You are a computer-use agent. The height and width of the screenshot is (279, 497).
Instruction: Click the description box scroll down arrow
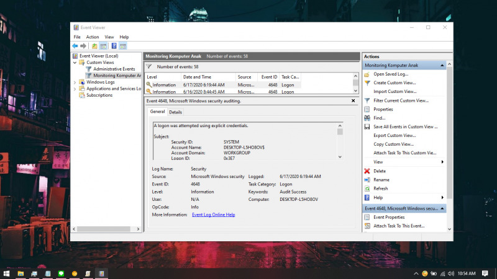coord(340,157)
